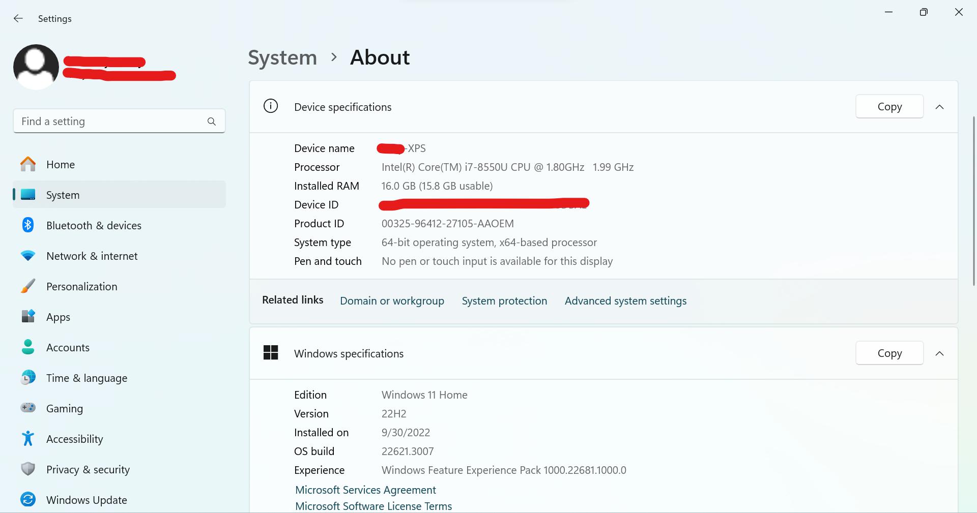Click the Time & language globe icon

tap(28, 377)
